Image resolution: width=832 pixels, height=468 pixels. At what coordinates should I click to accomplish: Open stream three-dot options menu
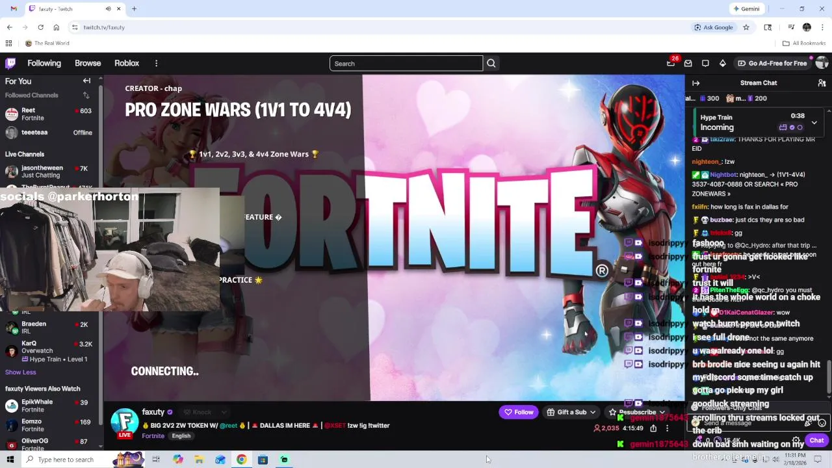point(667,428)
